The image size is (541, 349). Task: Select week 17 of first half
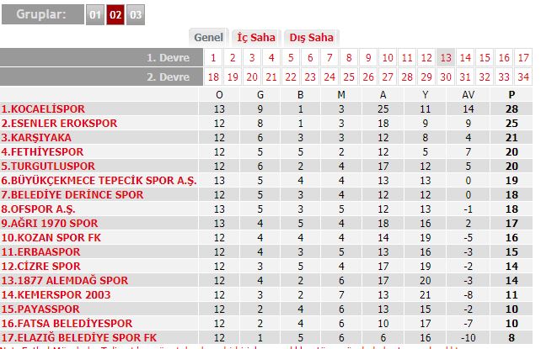point(523,57)
